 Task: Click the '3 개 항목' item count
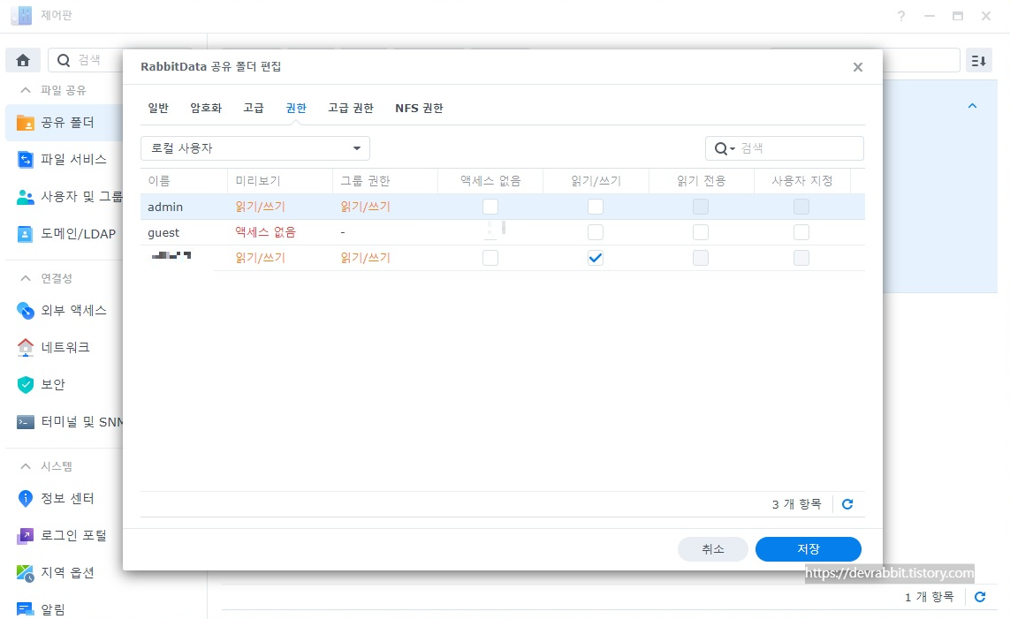pos(797,504)
